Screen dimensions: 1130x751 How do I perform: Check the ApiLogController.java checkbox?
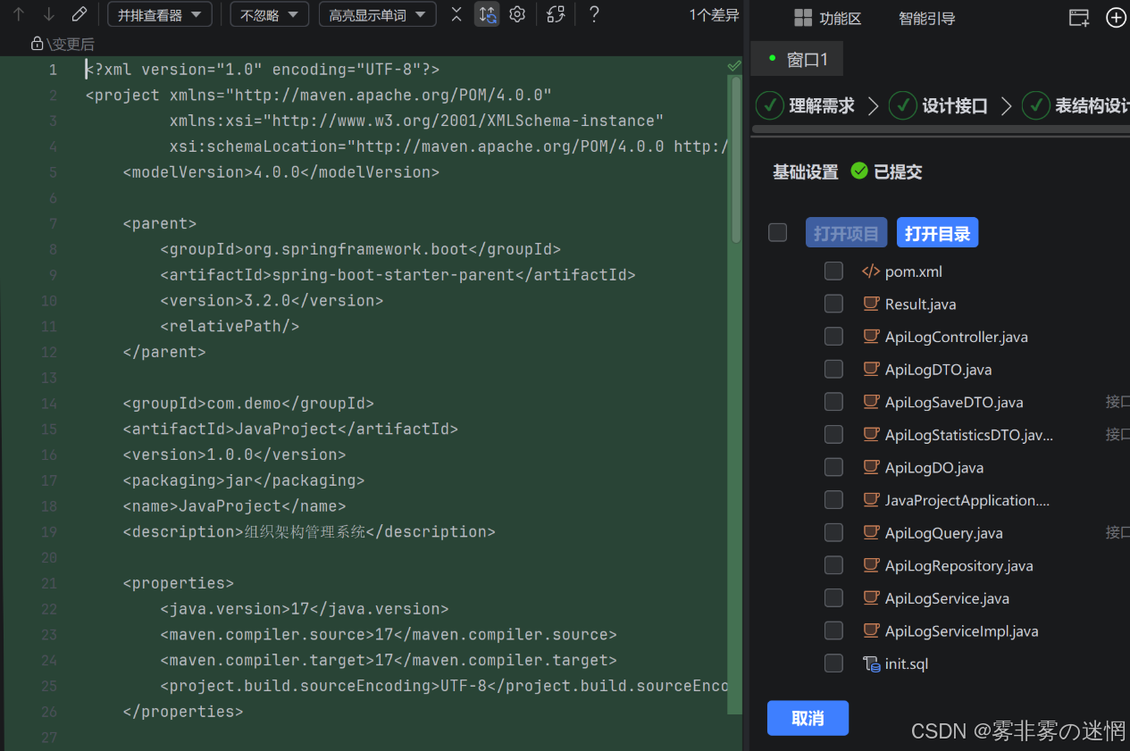833,337
